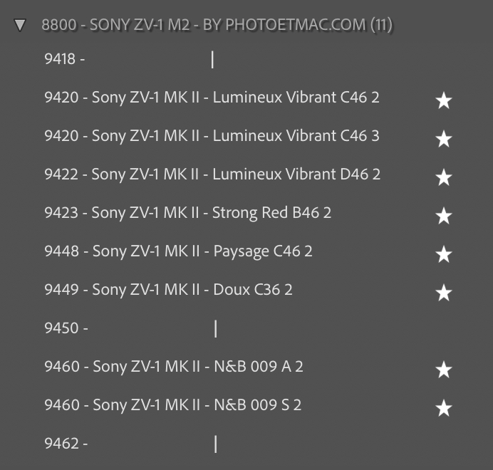Screen dimensions: 493x470
Task: Toggle favorite star on Doux C36 2
Action: pos(443,293)
